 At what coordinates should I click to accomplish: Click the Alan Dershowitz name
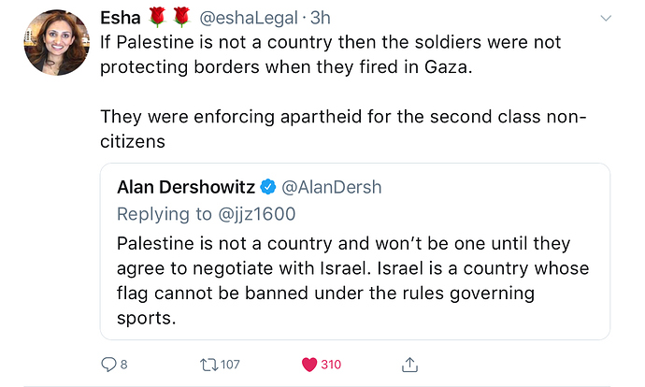tap(186, 188)
